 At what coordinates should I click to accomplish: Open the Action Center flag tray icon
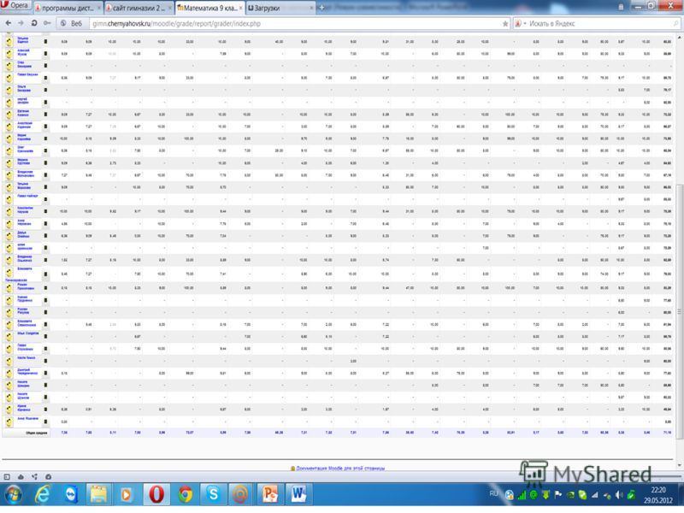[x=557, y=495]
